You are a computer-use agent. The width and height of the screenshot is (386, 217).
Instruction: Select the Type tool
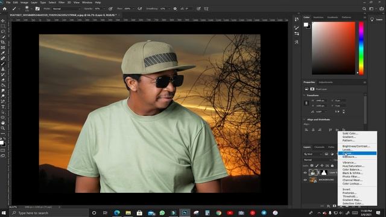pyautogui.click(x=3, y=107)
